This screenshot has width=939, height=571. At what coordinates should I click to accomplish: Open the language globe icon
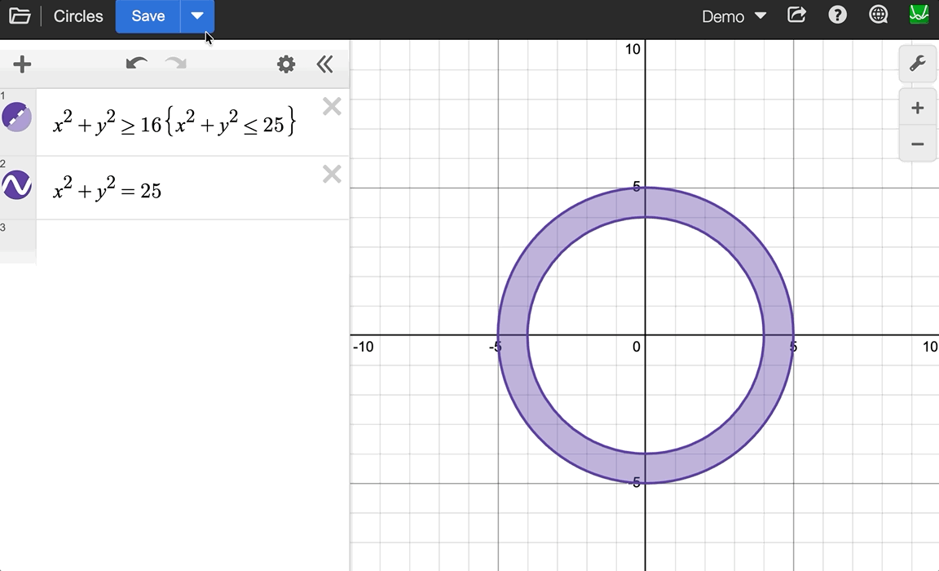(878, 15)
